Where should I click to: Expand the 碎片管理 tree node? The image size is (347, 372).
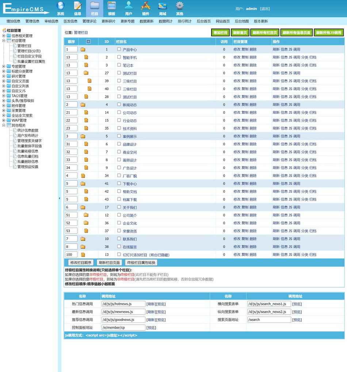point(4,76)
